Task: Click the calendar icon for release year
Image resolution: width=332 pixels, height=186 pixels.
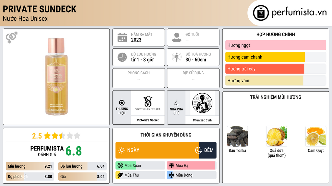Action: point(122,37)
